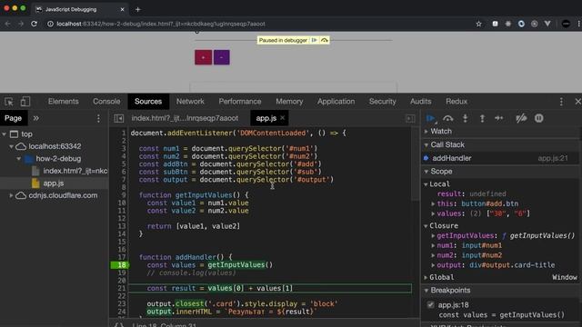Select the Page navigator tab
Screen dimensions: 582x327
click(13, 118)
